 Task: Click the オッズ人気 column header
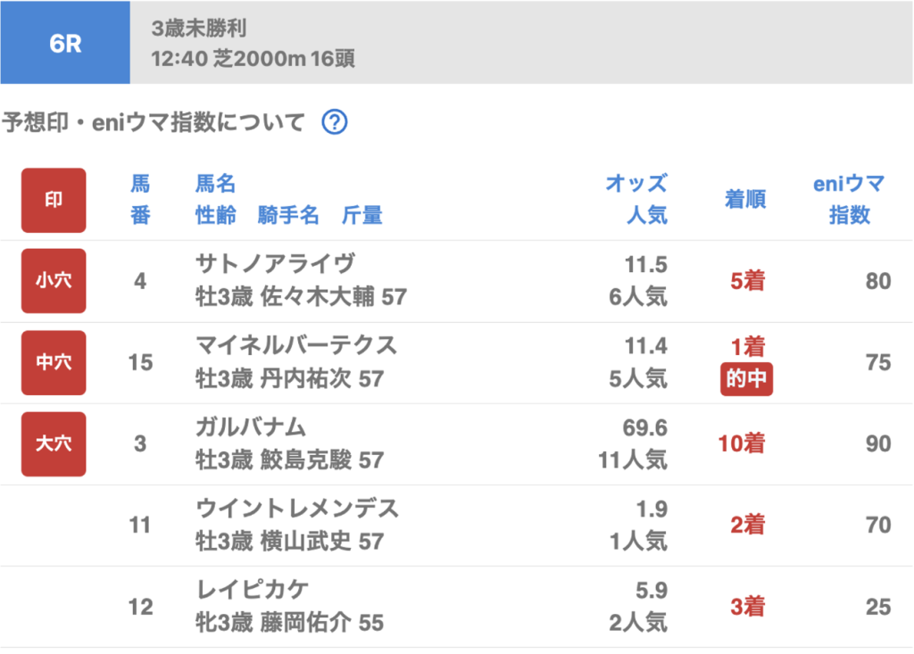[x=636, y=200]
